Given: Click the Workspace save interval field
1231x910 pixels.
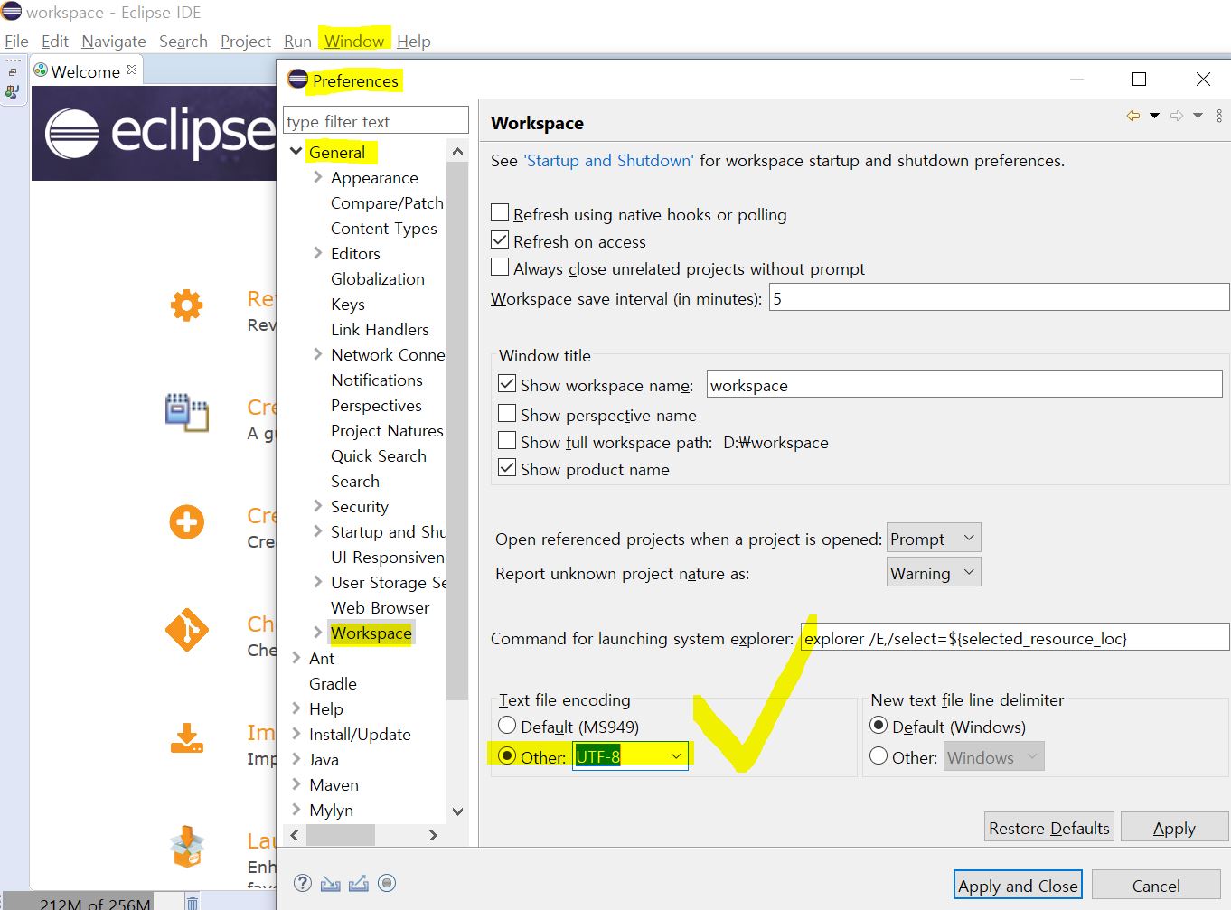Looking at the screenshot, I should 999,297.
